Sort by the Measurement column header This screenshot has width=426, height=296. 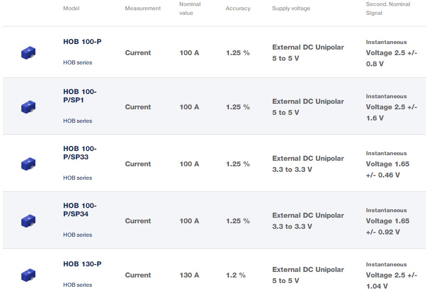pyautogui.click(x=143, y=8)
